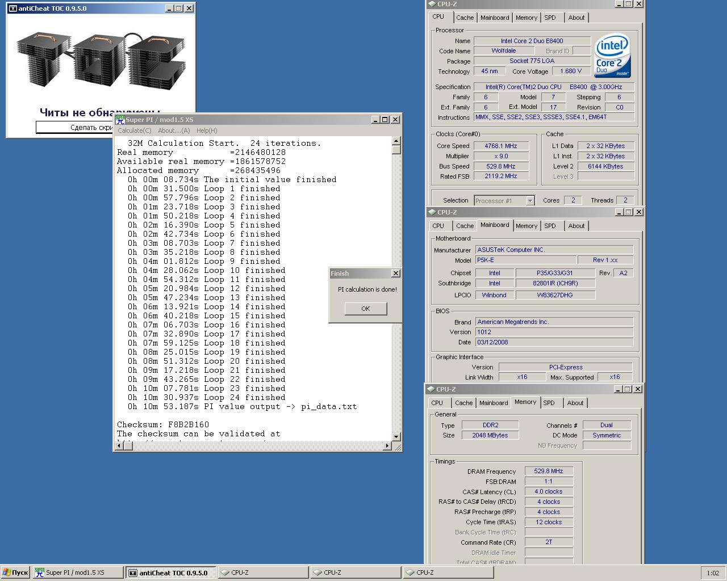This screenshot has height=581, width=727.
Task: Click the Super PI title bar icon
Action: pos(120,120)
